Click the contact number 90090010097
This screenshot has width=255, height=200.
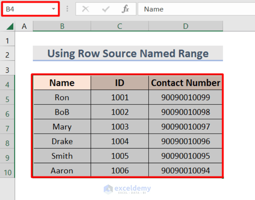[x=186, y=126]
